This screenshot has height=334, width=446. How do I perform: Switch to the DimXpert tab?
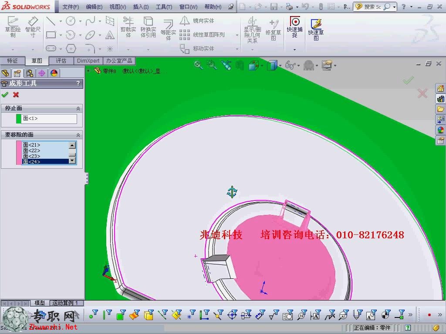(88, 61)
